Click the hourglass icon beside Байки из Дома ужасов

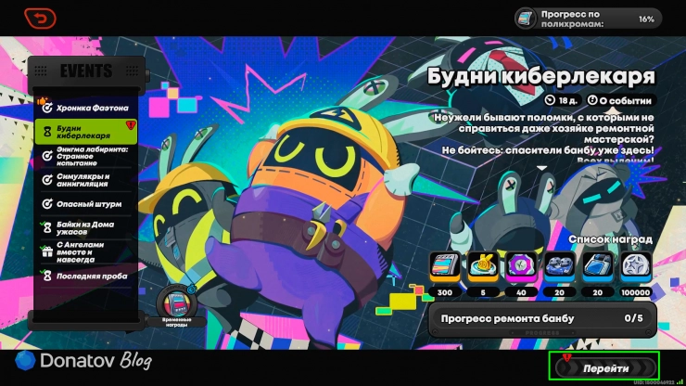pos(46,228)
